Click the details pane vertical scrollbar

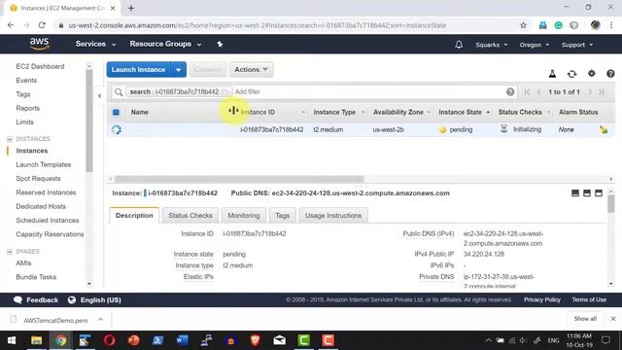611,204
